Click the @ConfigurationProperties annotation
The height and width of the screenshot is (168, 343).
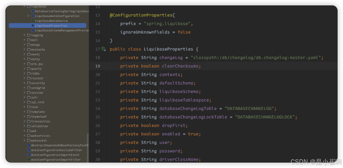141,15
